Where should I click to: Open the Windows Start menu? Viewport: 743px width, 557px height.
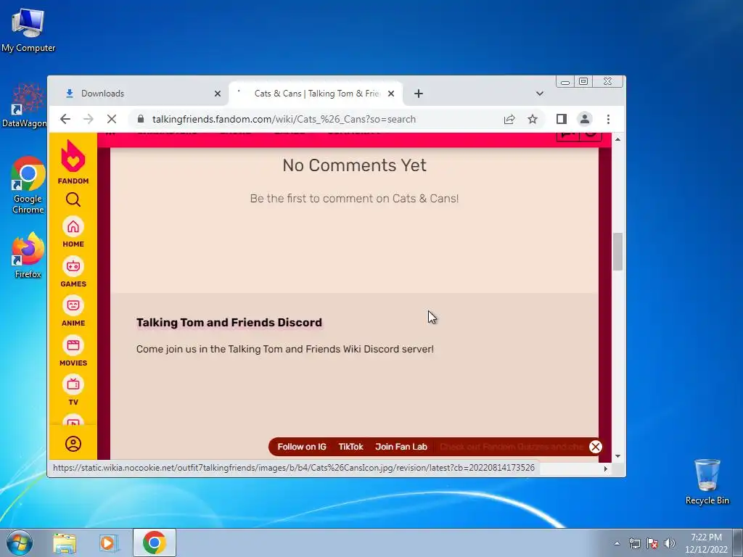point(19,542)
